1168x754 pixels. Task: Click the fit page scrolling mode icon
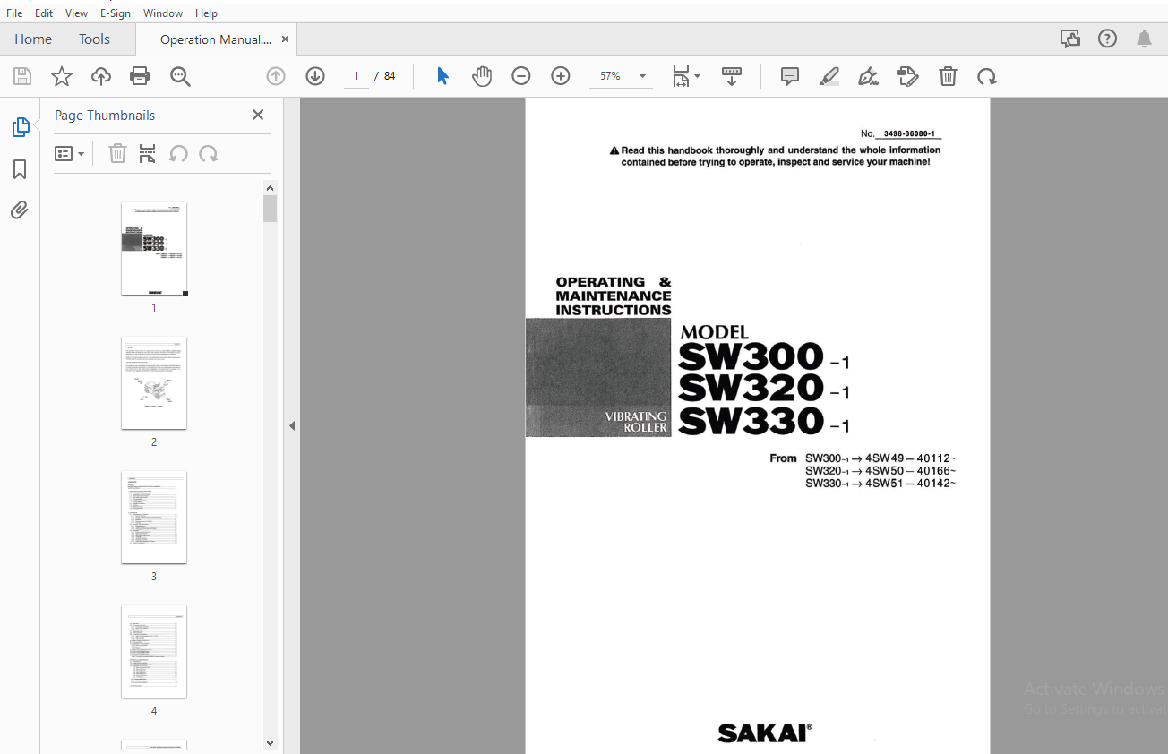pyautogui.click(x=681, y=76)
